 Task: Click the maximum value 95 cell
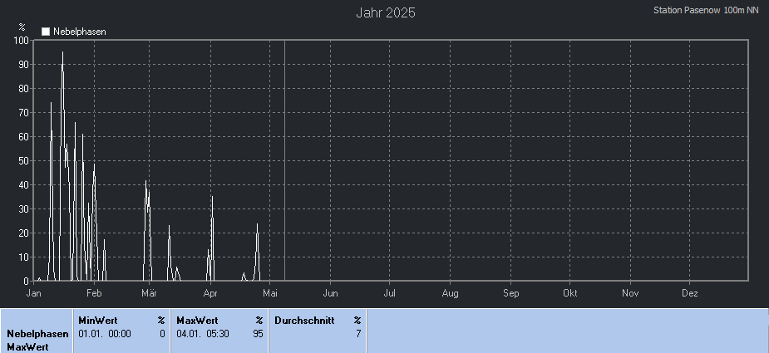[x=258, y=334]
